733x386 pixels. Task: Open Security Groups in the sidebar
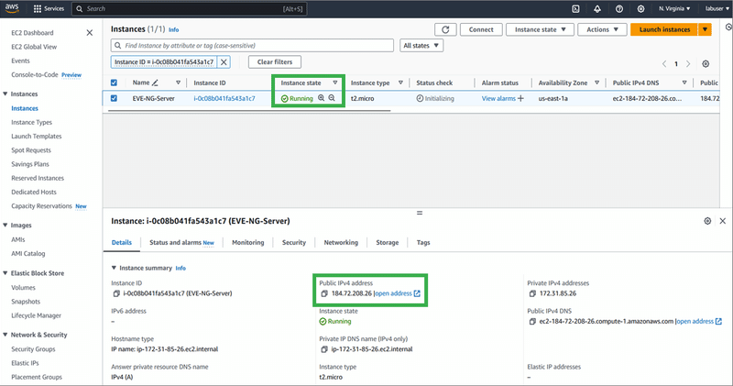[33, 349]
